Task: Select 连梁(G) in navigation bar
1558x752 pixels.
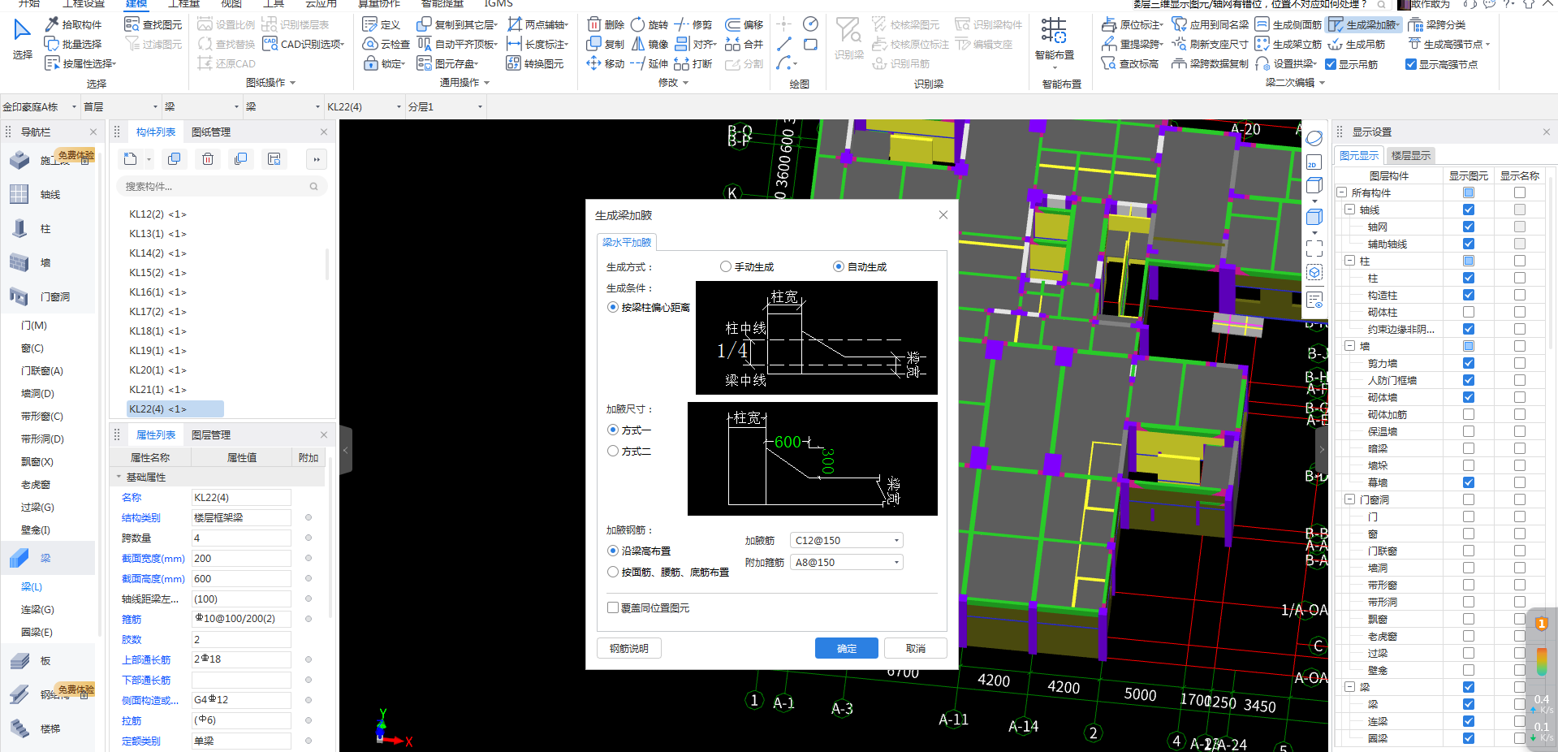Action: point(37,609)
